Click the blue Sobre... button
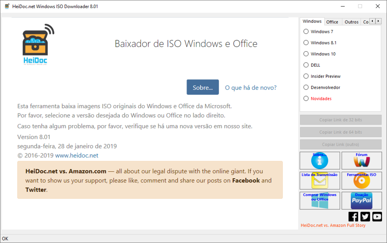Screen dimensions: 387x243 [203, 87]
